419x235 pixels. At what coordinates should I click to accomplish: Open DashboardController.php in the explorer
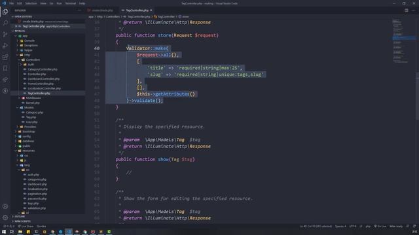(44, 79)
